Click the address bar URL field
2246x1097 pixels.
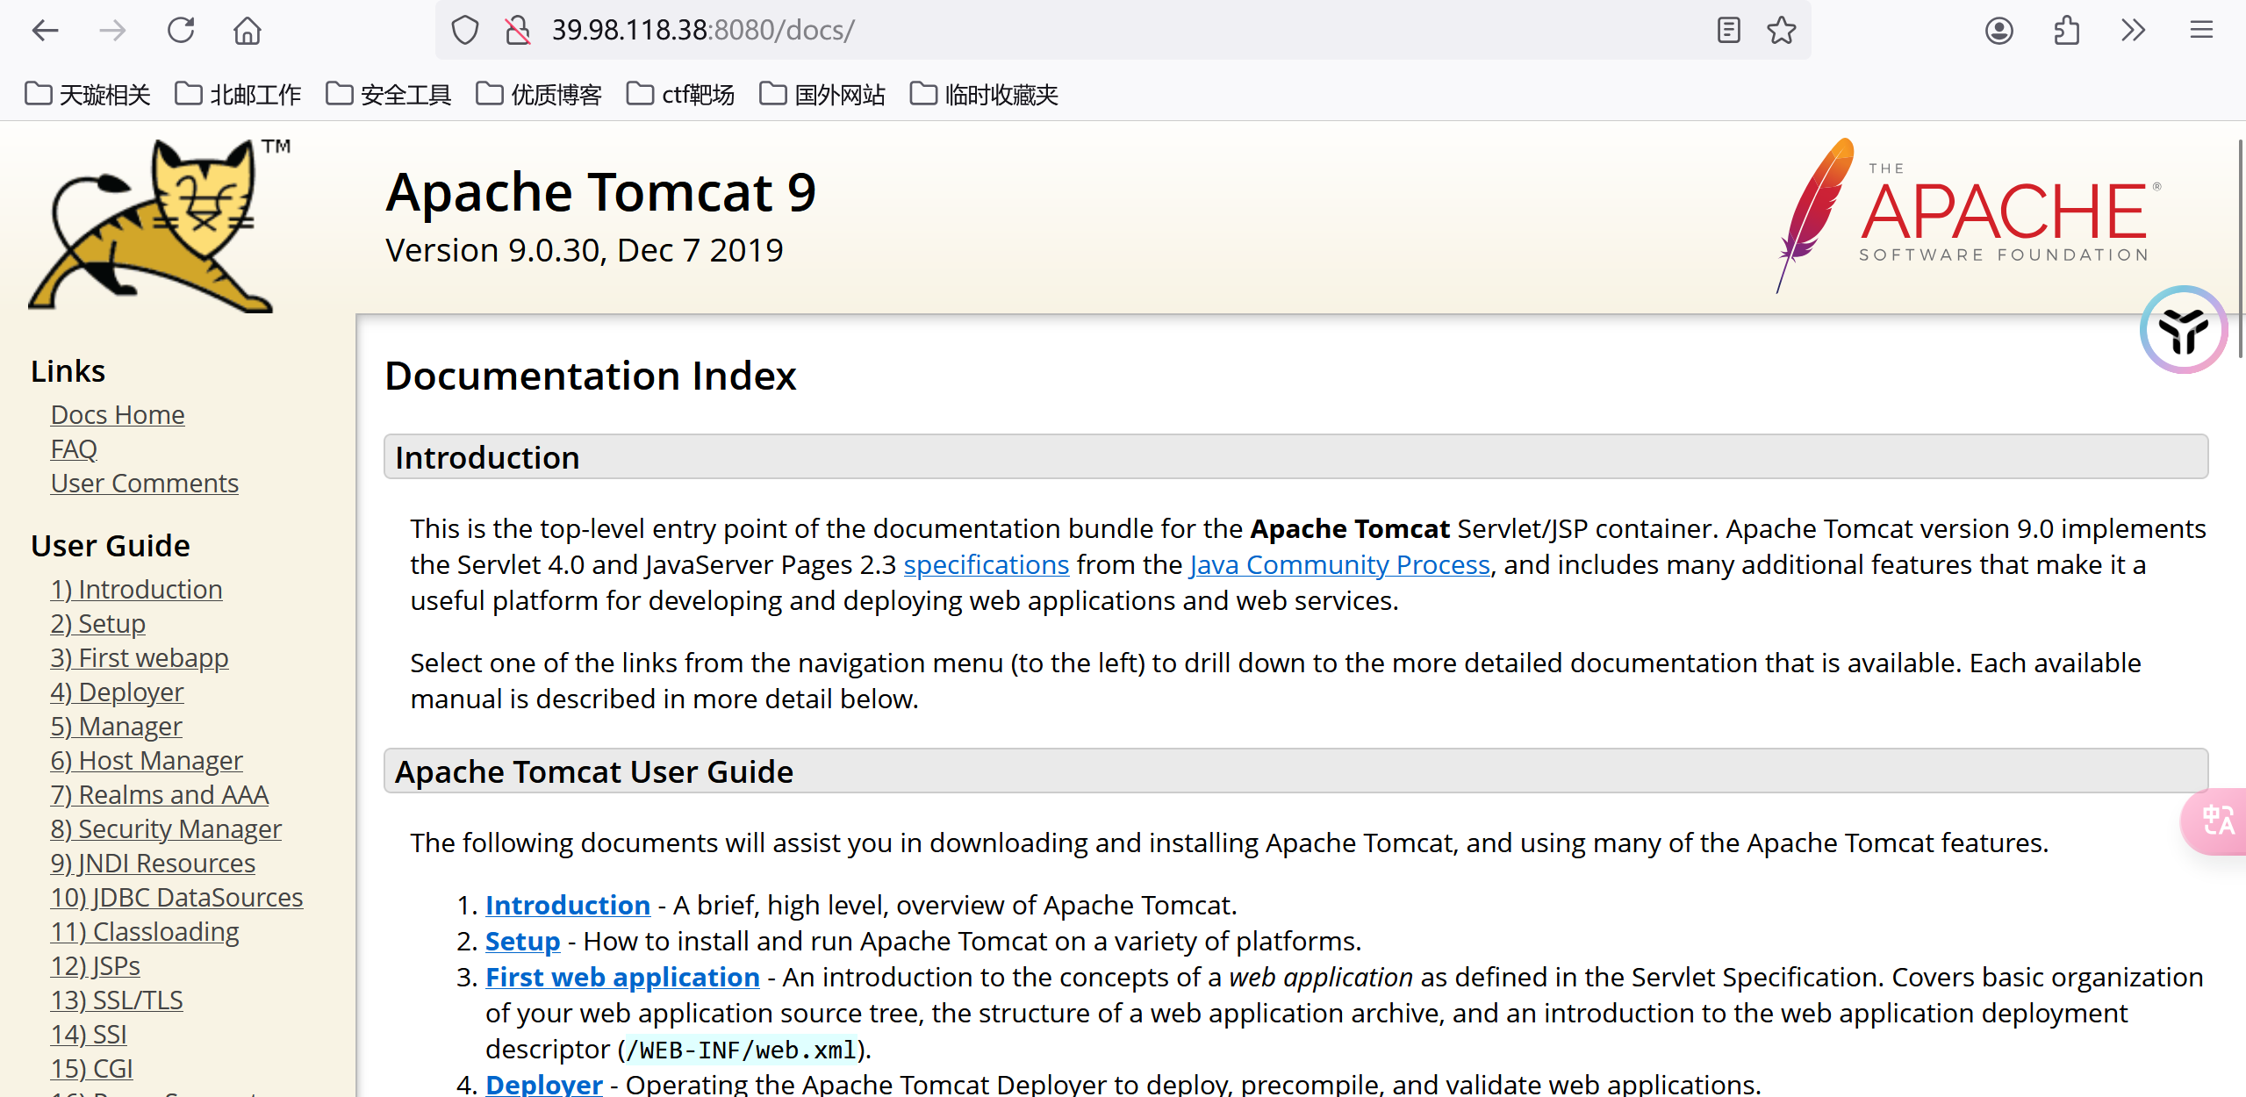coord(1053,31)
